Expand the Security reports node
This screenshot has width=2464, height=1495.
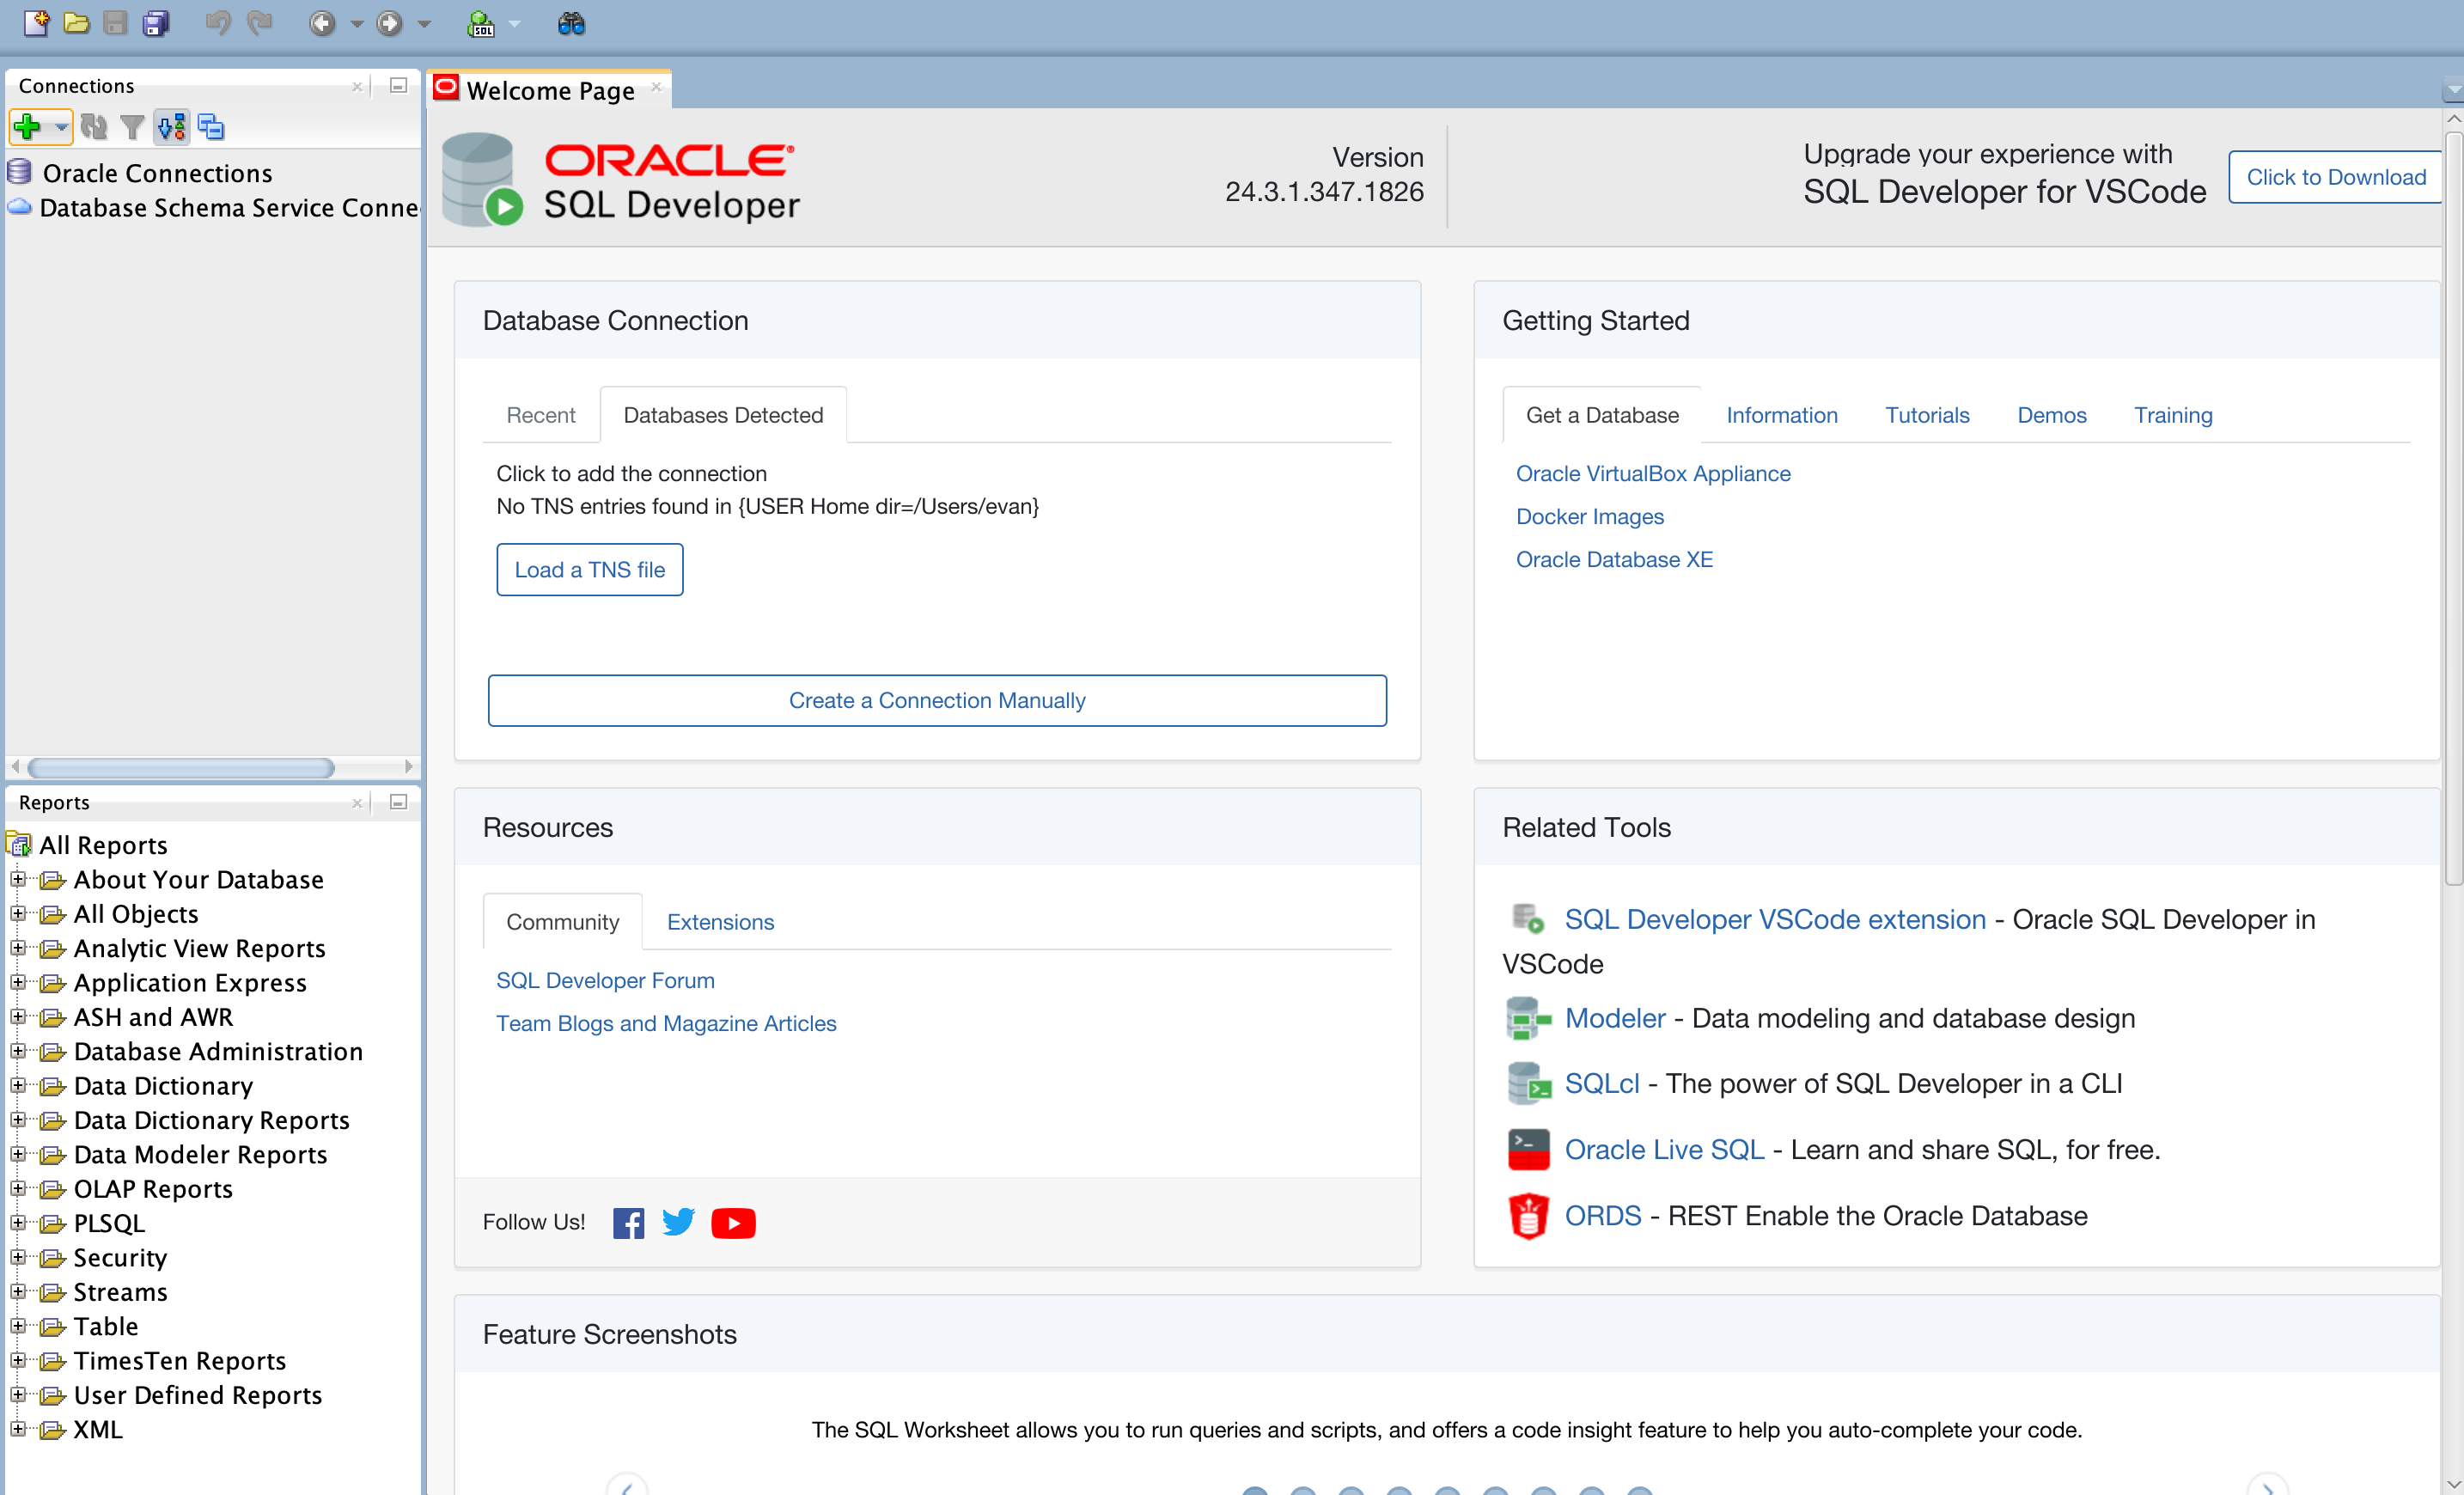[17, 1257]
